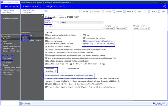Enable the 770 checkbox
This screenshot has width=168, height=106.
coord(63,84)
